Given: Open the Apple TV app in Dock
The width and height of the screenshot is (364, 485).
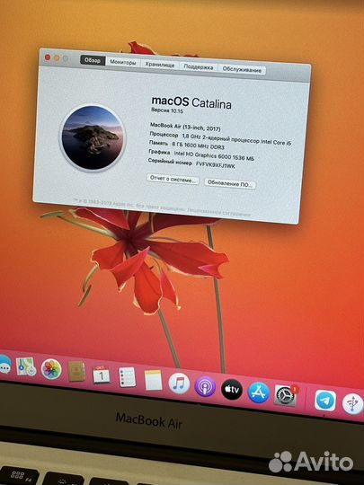Looking at the screenshot, I should pos(232,389).
